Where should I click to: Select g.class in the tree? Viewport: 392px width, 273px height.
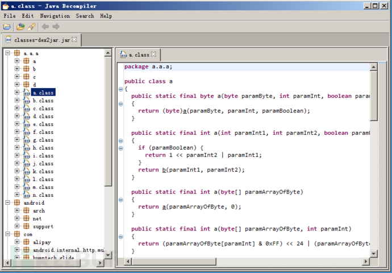43,140
